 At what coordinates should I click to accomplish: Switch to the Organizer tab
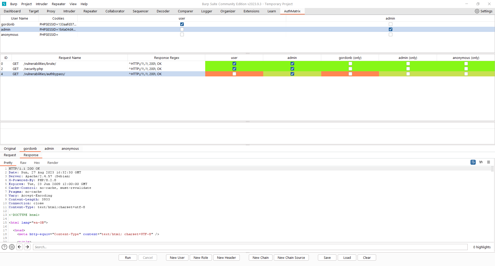tap(228, 11)
